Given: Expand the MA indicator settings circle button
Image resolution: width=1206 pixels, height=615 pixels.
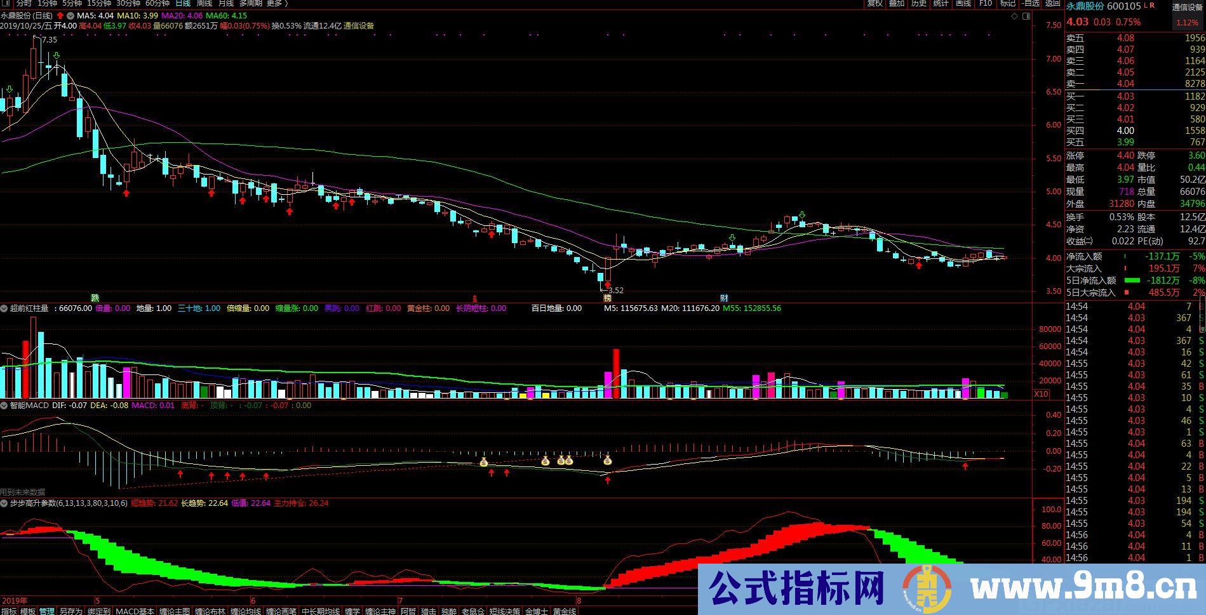Looking at the screenshot, I should tap(70, 15).
